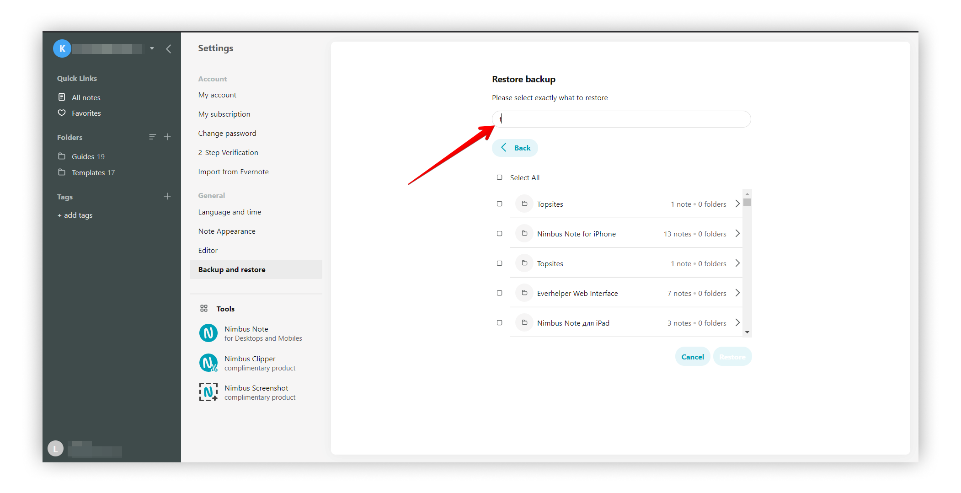961x493 pixels.
Task: Add a new tag with the plus icon
Action: [167, 196]
